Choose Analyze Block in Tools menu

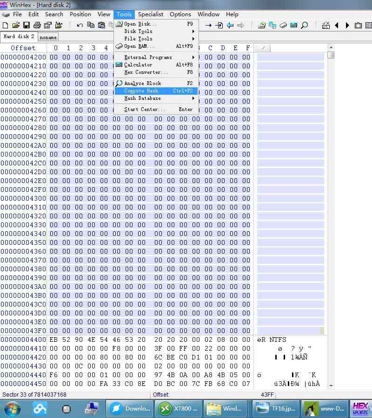tap(156, 83)
